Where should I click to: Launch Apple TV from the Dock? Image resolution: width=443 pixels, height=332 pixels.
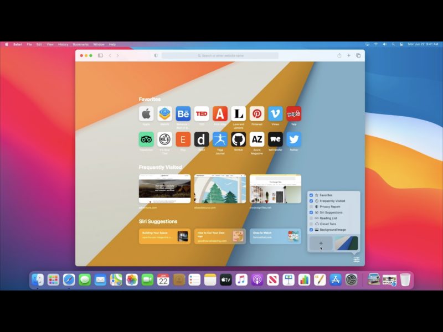[x=226, y=280]
